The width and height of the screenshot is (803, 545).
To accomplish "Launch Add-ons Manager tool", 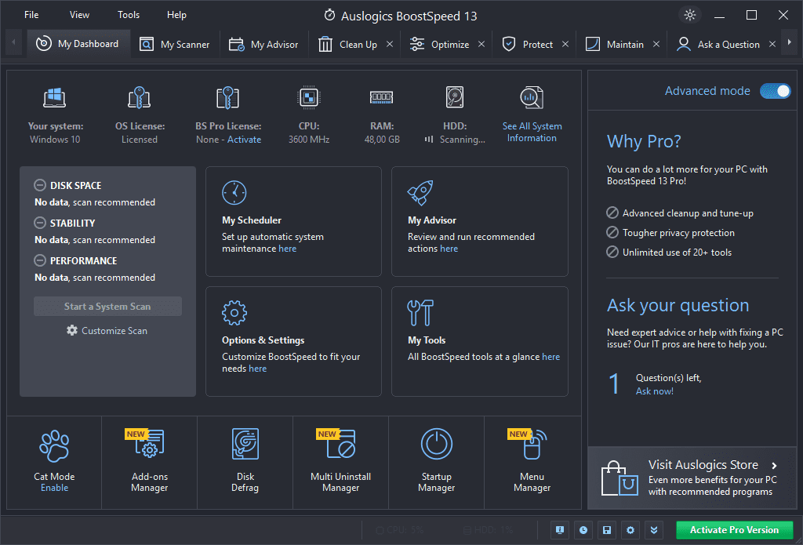I will pyautogui.click(x=149, y=463).
